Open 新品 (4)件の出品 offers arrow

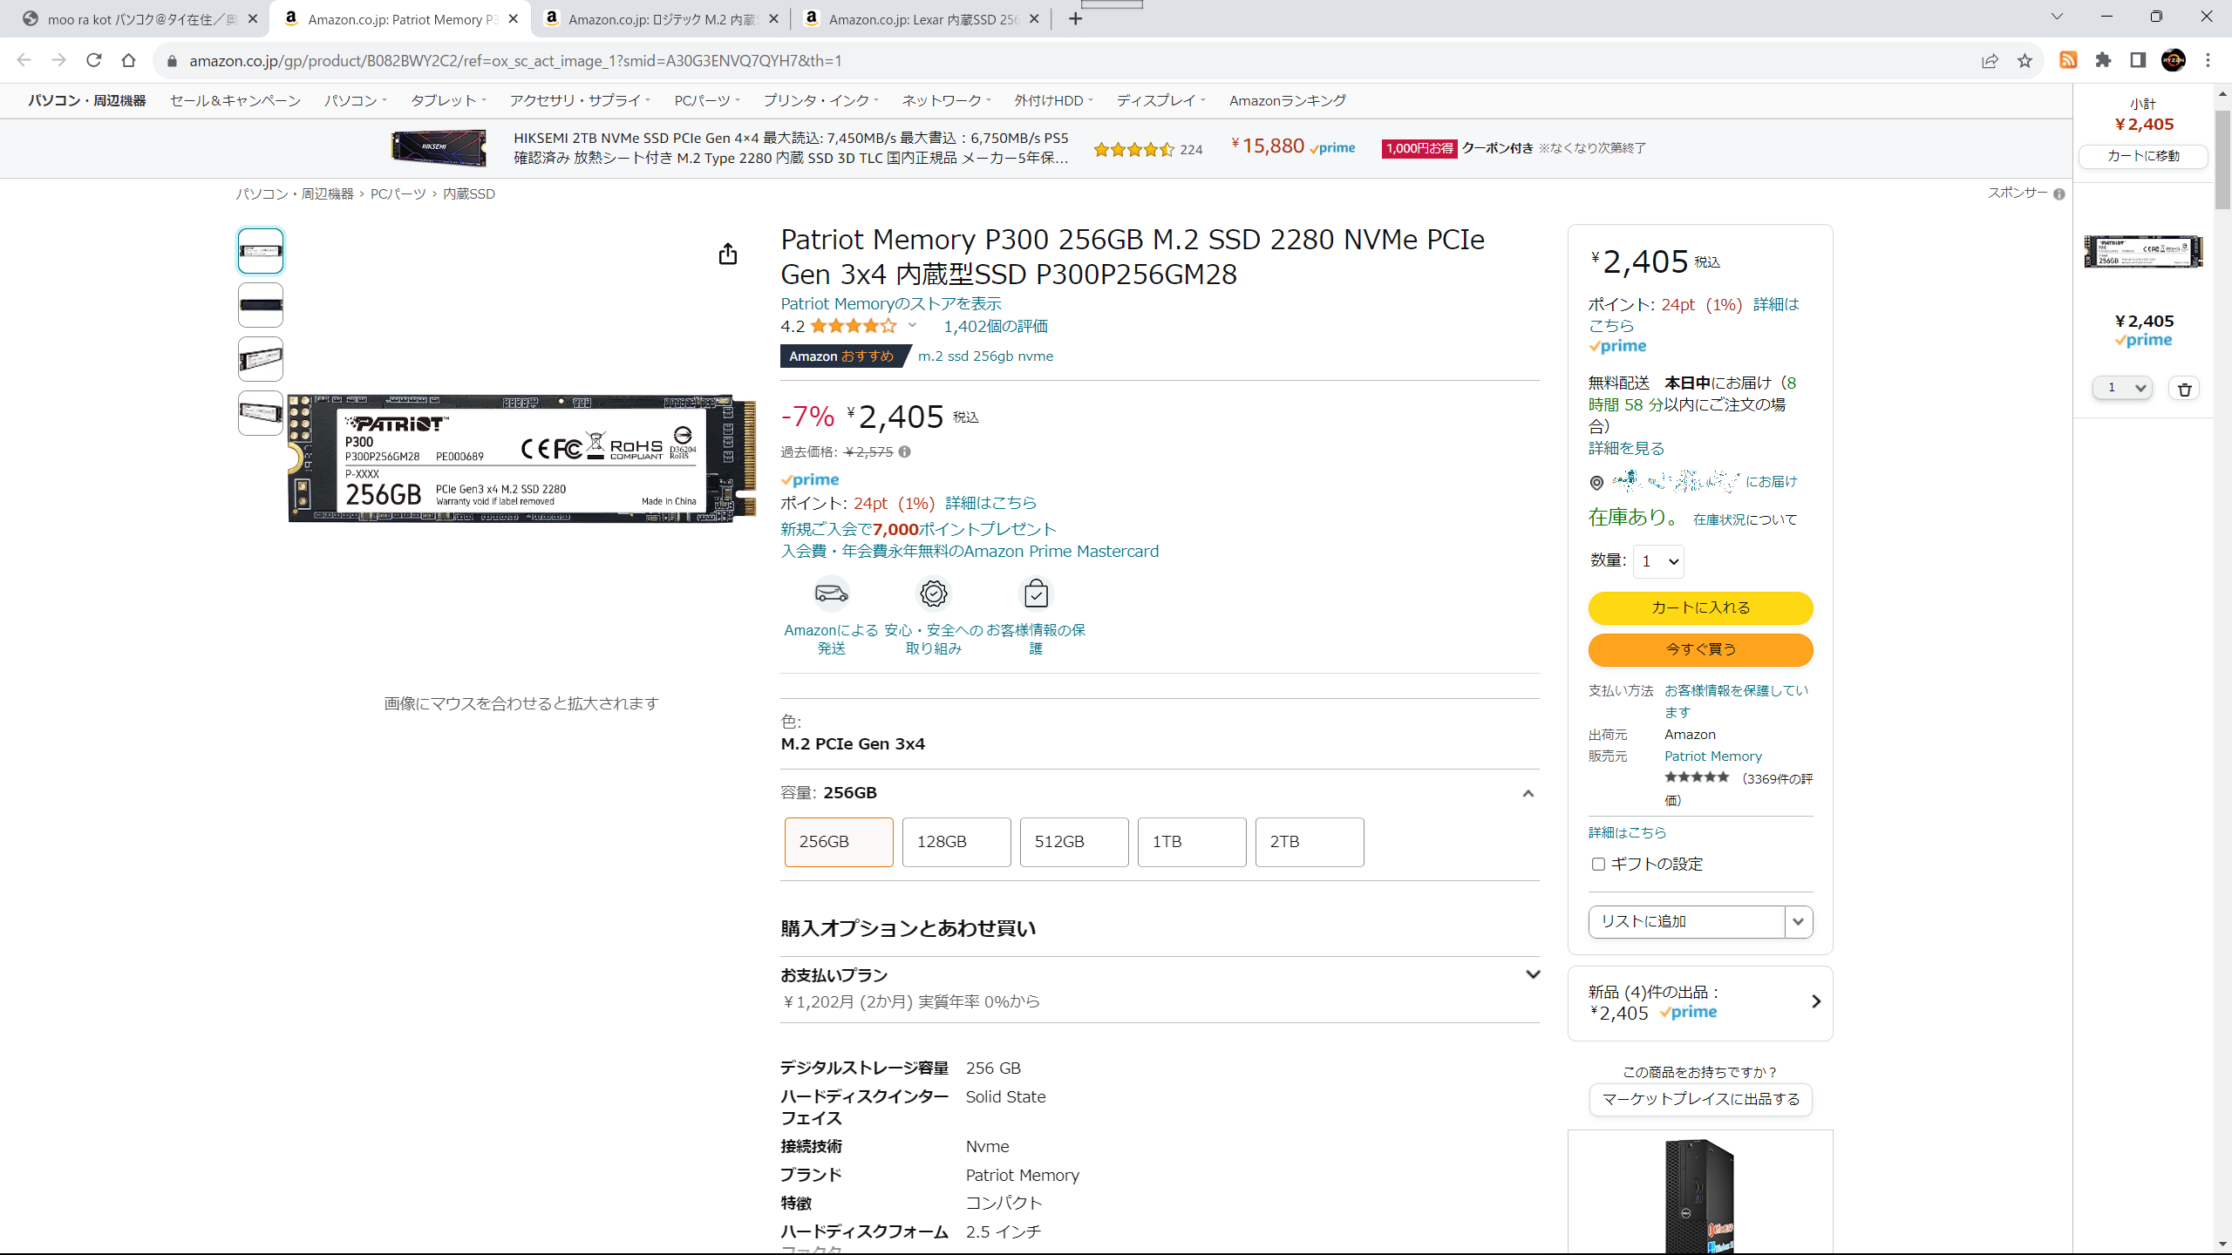[x=1816, y=1002]
